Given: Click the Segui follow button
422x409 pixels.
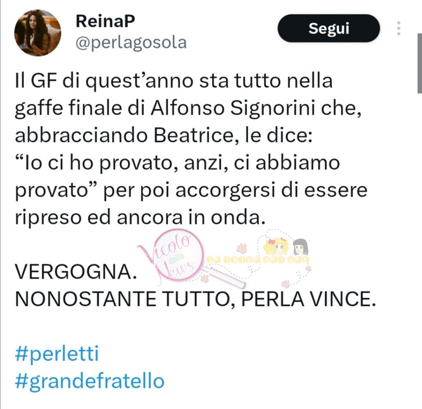Looking at the screenshot, I should pyautogui.click(x=328, y=28).
